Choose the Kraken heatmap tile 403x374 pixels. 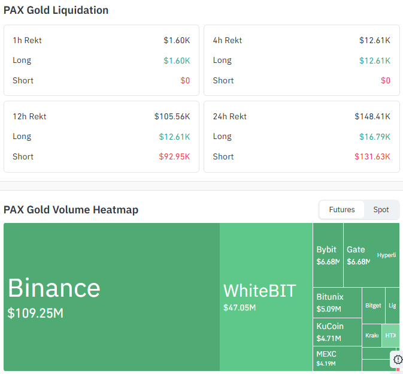372,335
